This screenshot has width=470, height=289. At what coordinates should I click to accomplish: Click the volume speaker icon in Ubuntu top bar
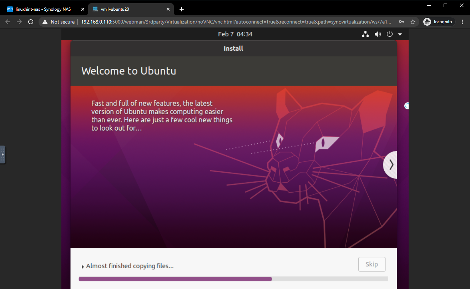[x=377, y=34]
